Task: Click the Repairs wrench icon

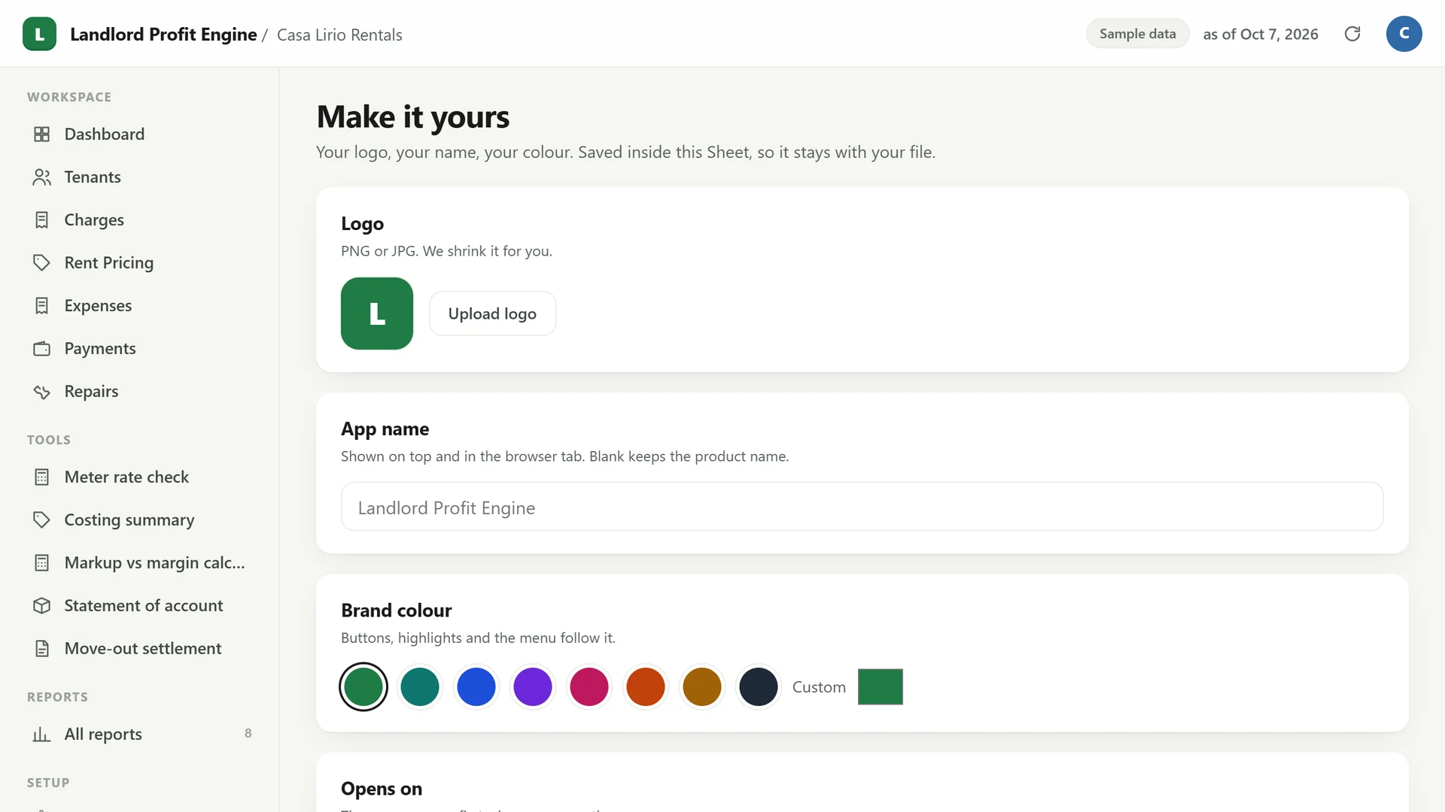Action: (42, 391)
